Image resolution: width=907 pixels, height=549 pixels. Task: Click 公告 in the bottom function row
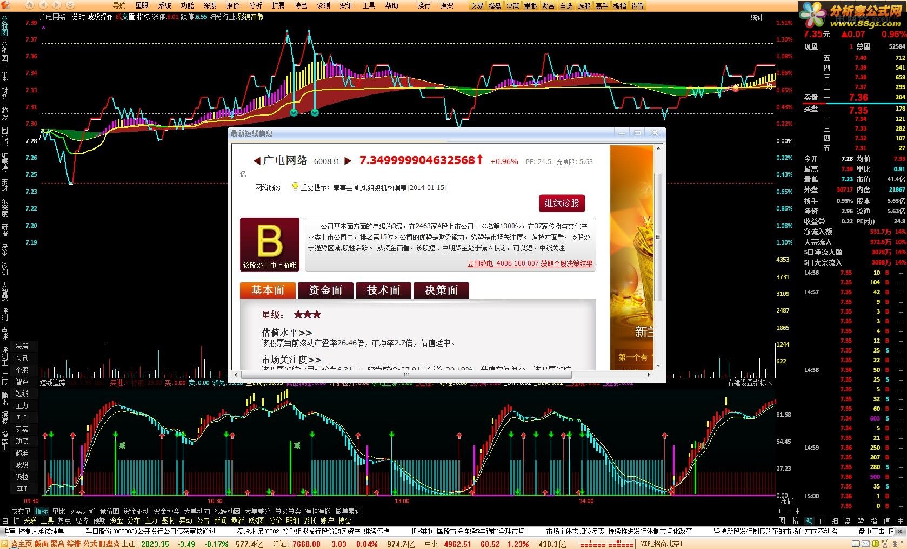pos(203,520)
